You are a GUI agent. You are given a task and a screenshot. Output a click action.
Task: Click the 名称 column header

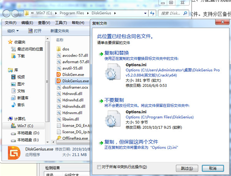pos(60,40)
